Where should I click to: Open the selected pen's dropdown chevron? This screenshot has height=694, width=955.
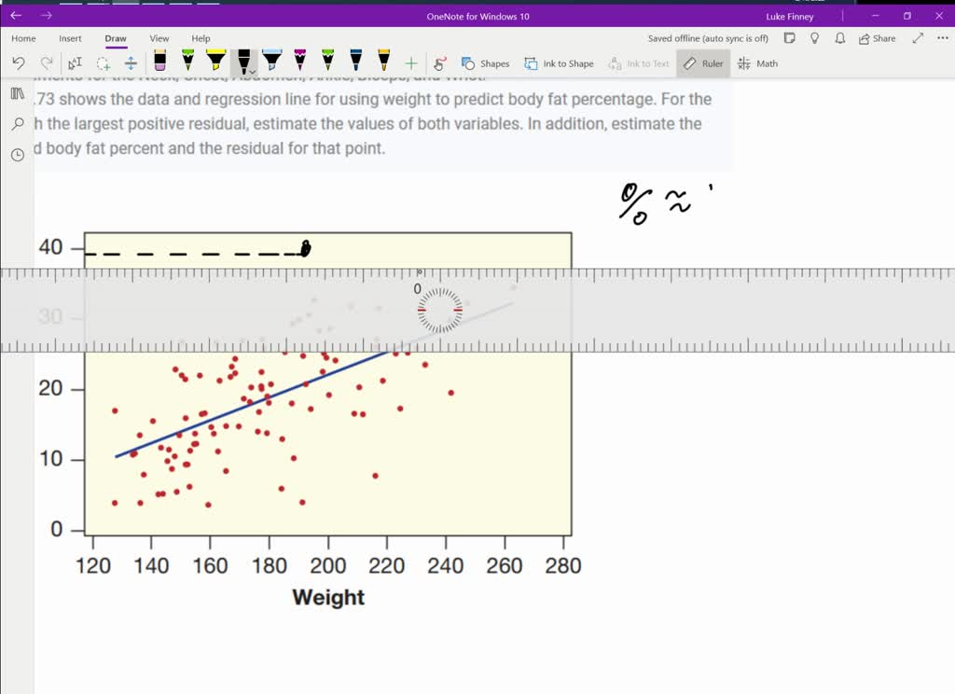pyautogui.click(x=253, y=72)
